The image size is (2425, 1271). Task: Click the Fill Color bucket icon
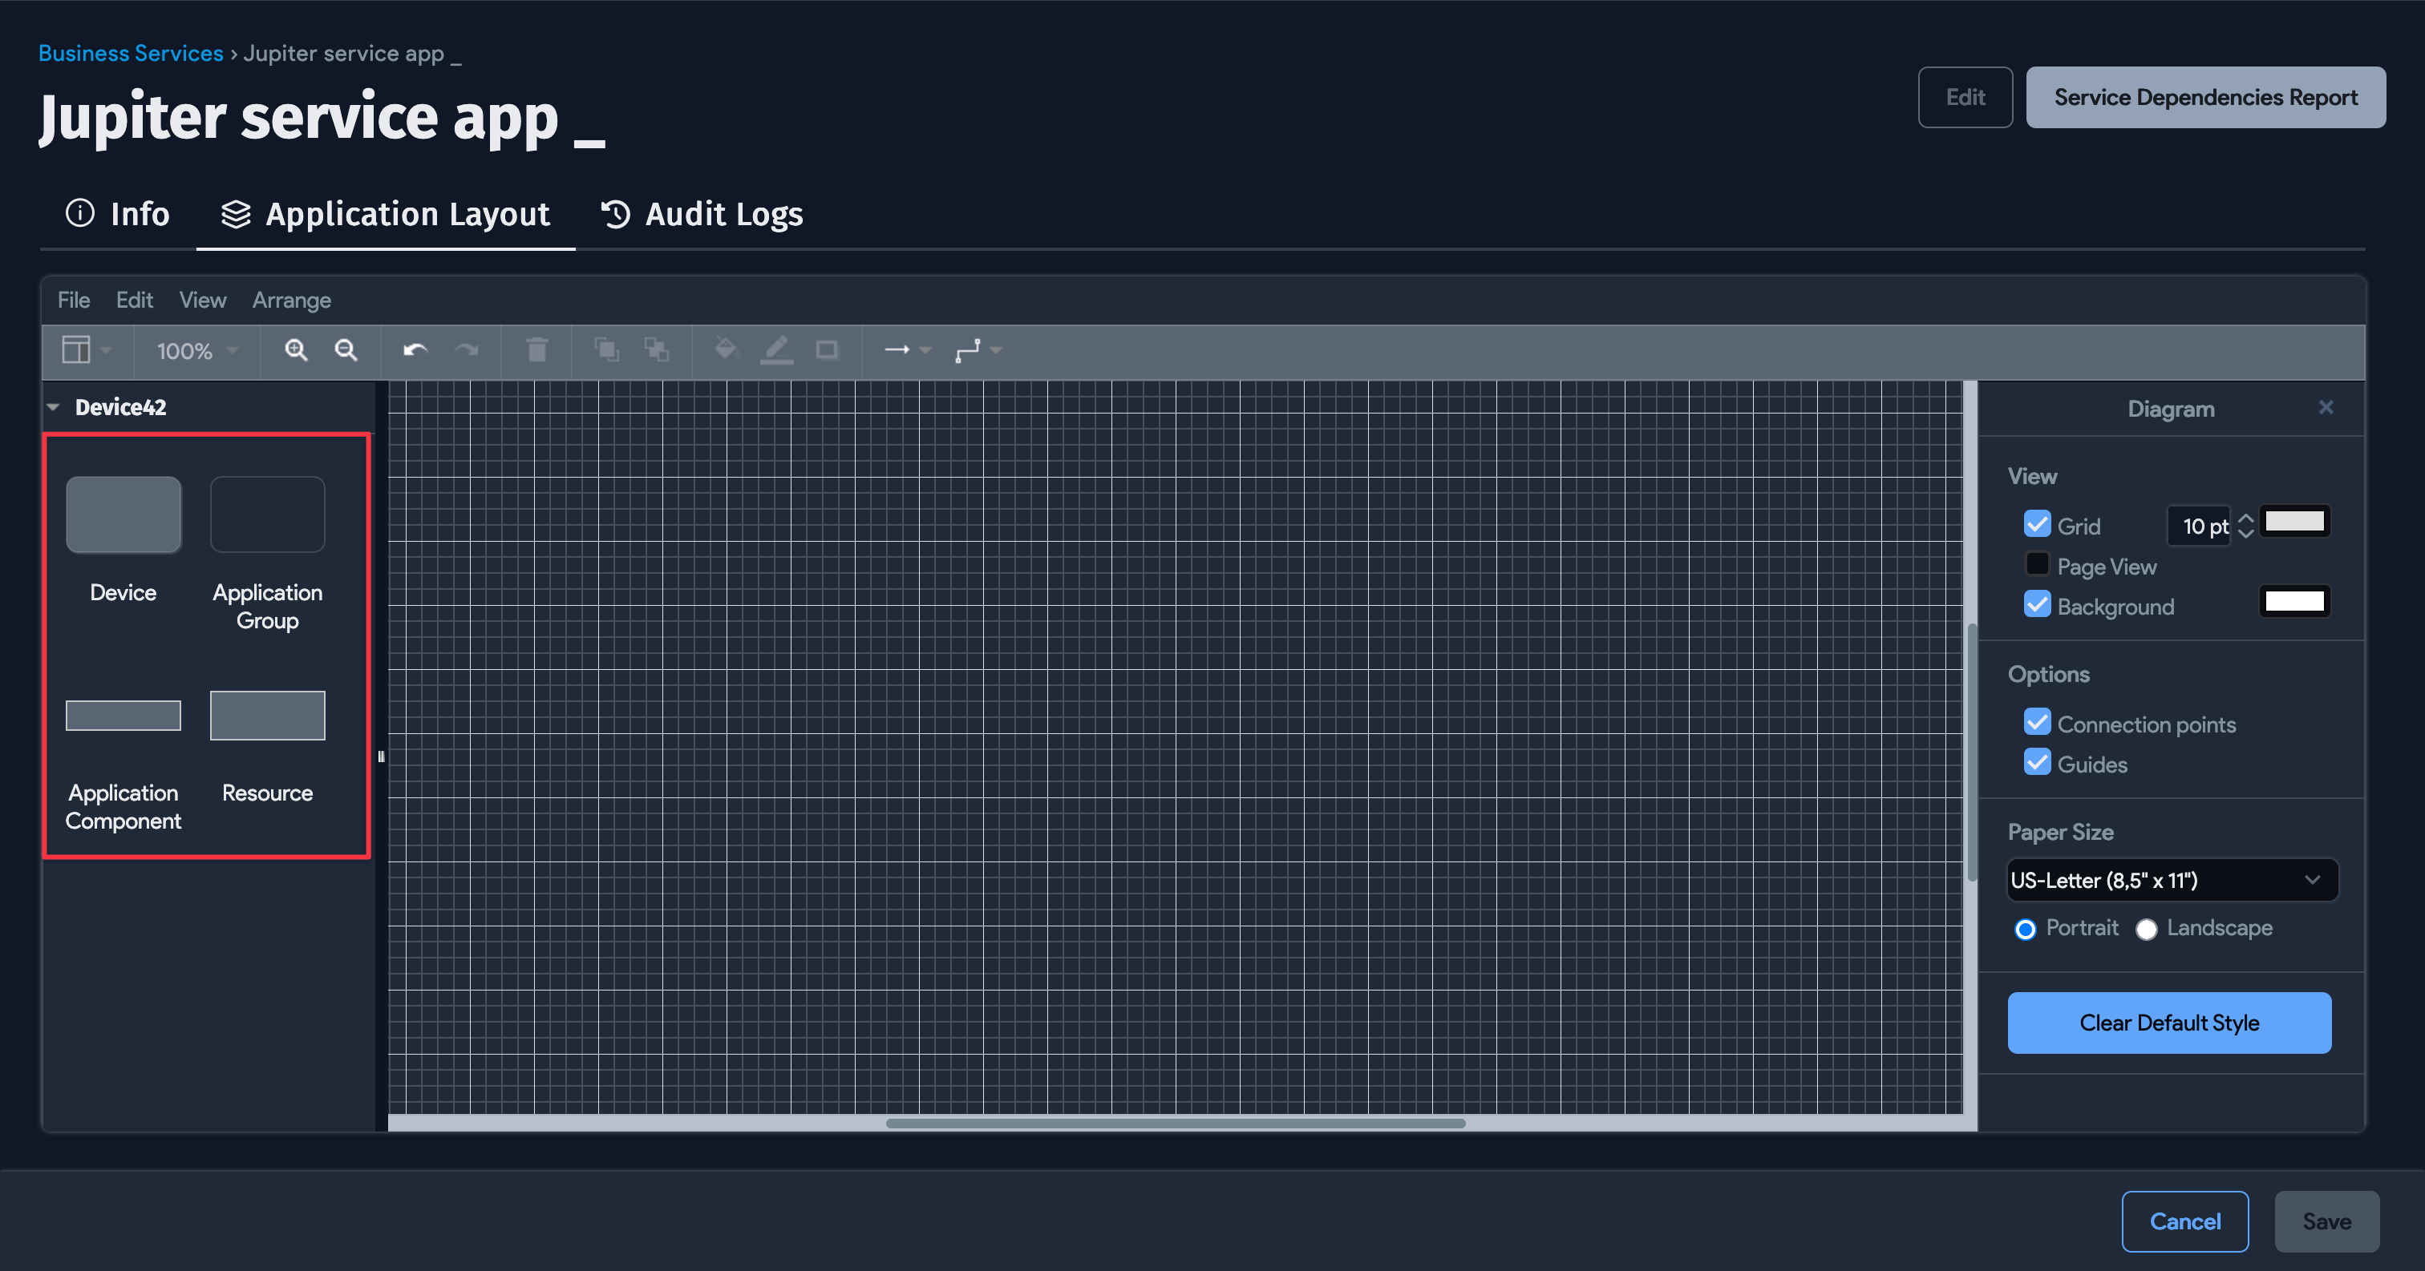click(x=725, y=351)
